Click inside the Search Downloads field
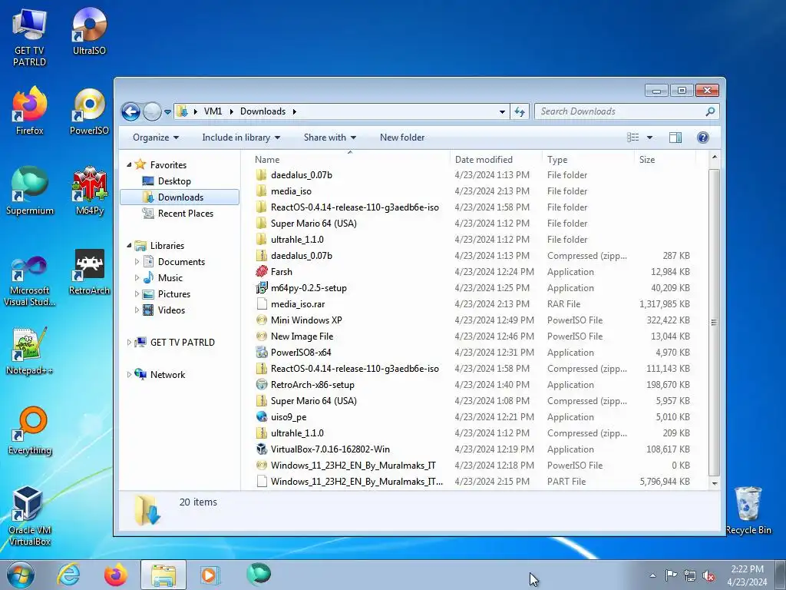The width and height of the screenshot is (786, 590). [x=619, y=111]
